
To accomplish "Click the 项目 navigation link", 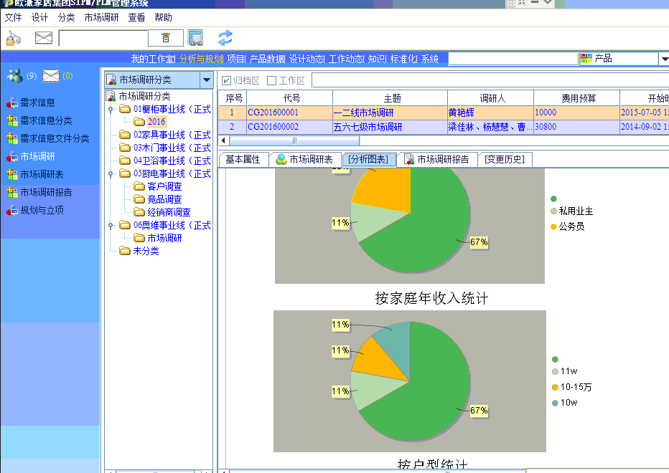I will click(x=236, y=59).
